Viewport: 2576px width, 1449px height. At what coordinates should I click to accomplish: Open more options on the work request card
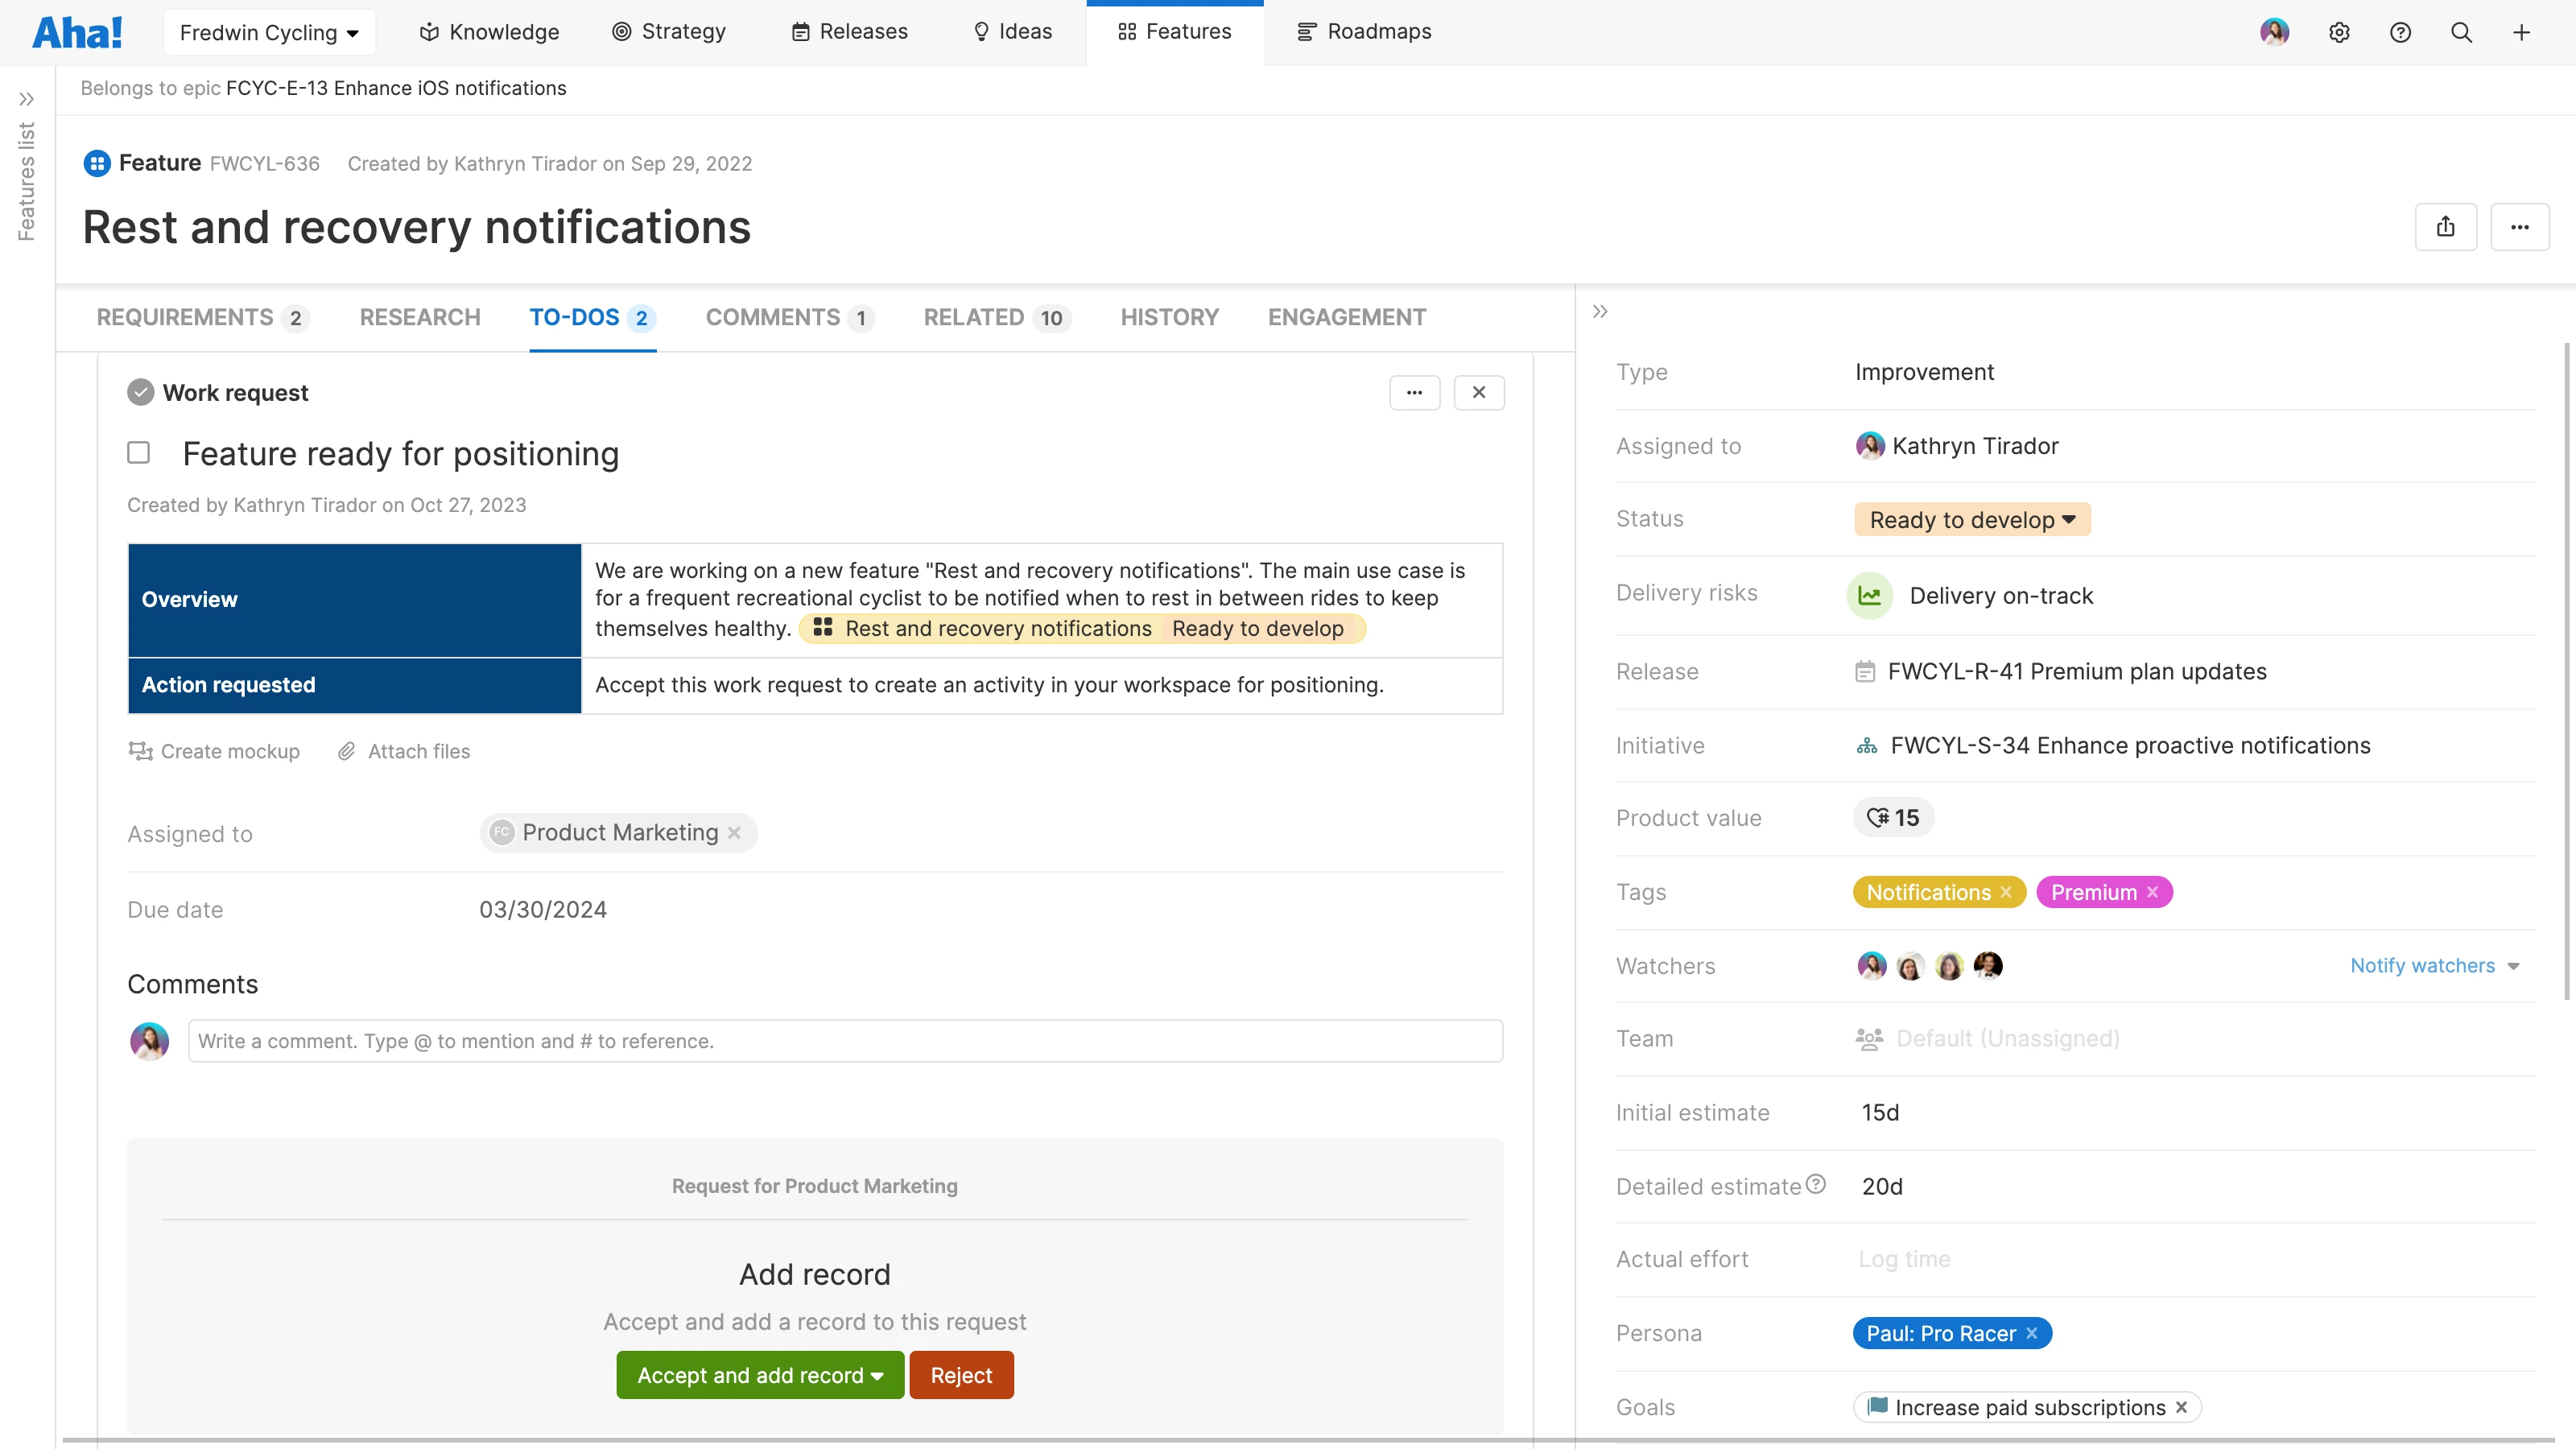point(1414,392)
